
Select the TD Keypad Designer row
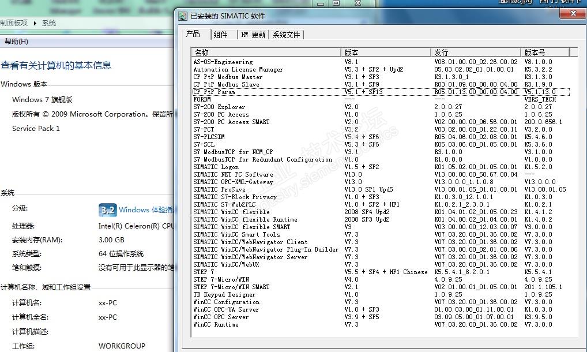[381, 294]
